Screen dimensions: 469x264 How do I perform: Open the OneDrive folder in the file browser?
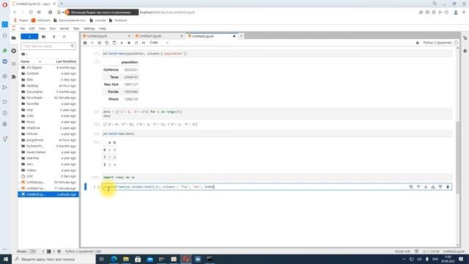pyautogui.click(x=33, y=128)
